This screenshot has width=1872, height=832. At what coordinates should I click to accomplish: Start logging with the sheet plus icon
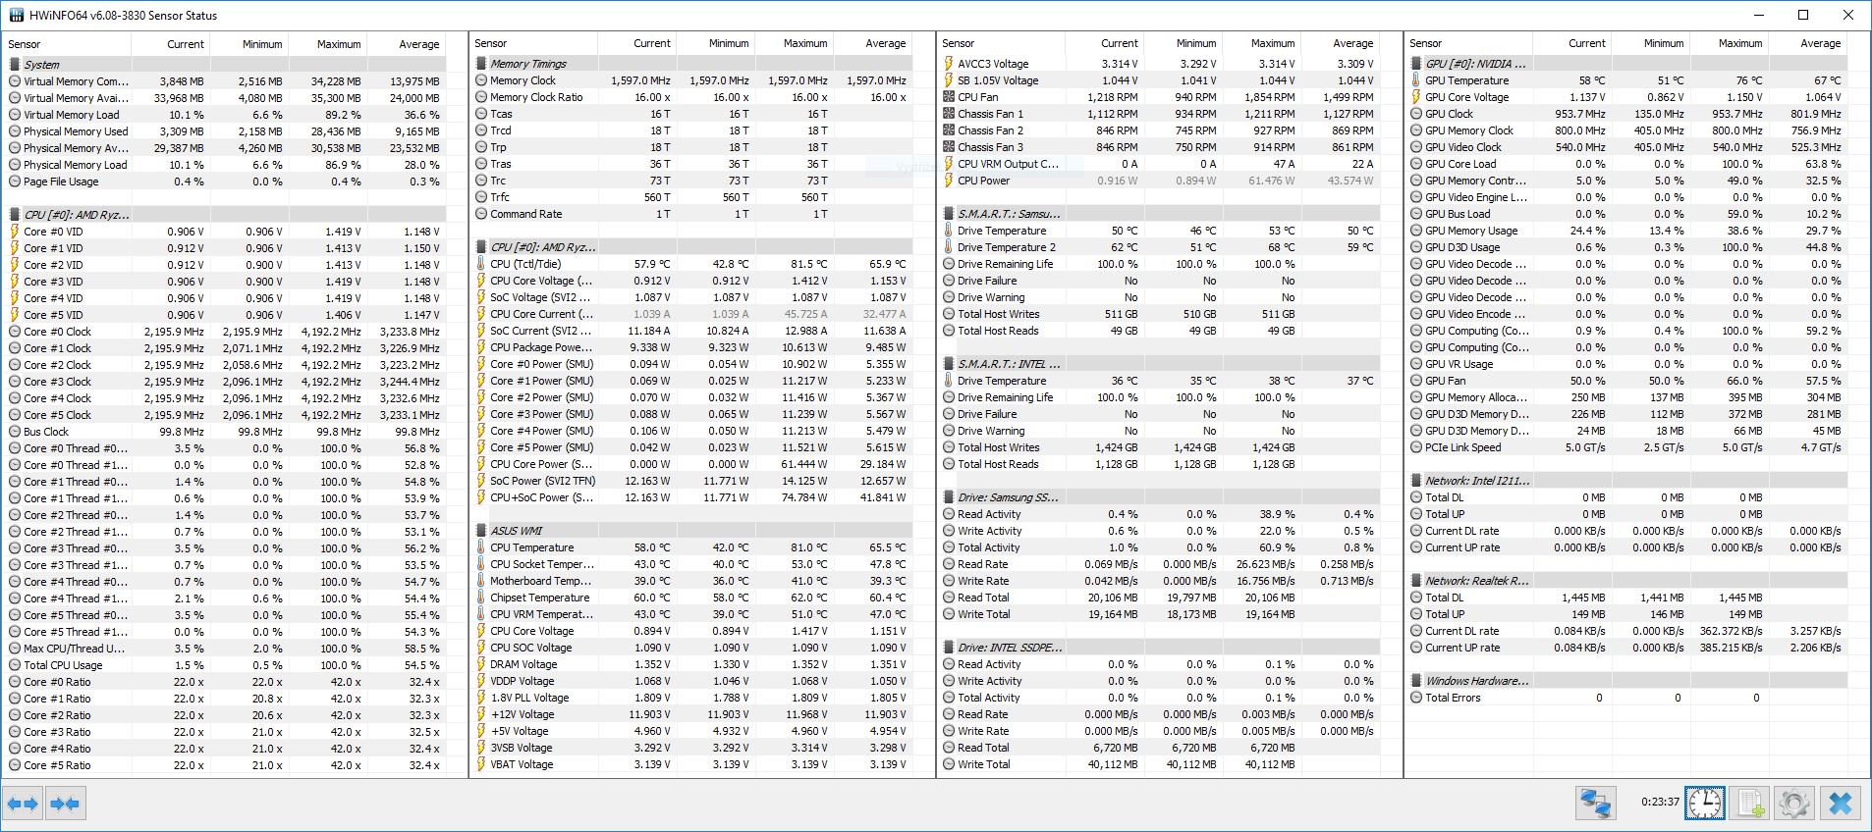(1749, 804)
